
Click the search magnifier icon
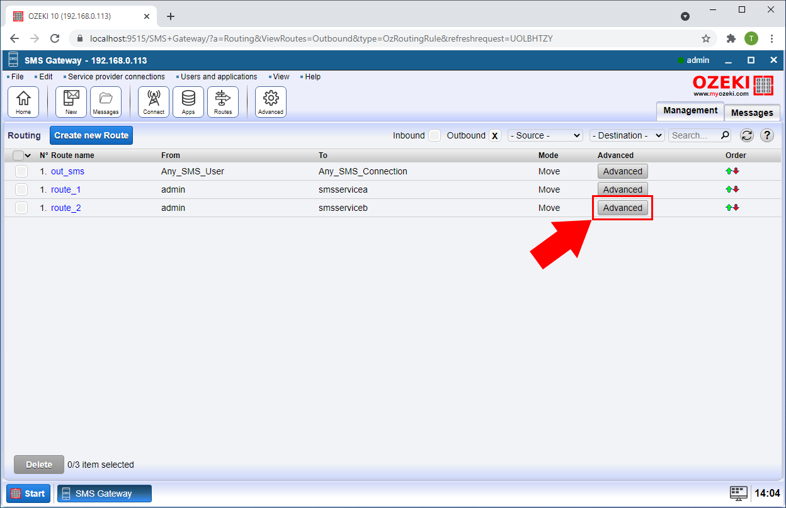point(725,135)
